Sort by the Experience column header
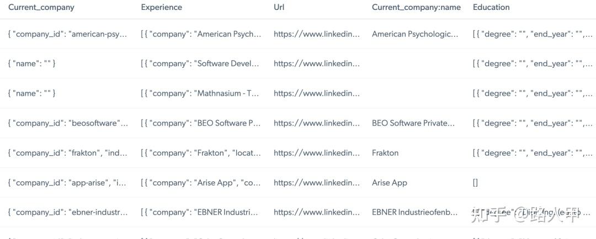Image resolution: width=596 pixels, height=239 pixels. pyautogui.click(x=161, y=8)
